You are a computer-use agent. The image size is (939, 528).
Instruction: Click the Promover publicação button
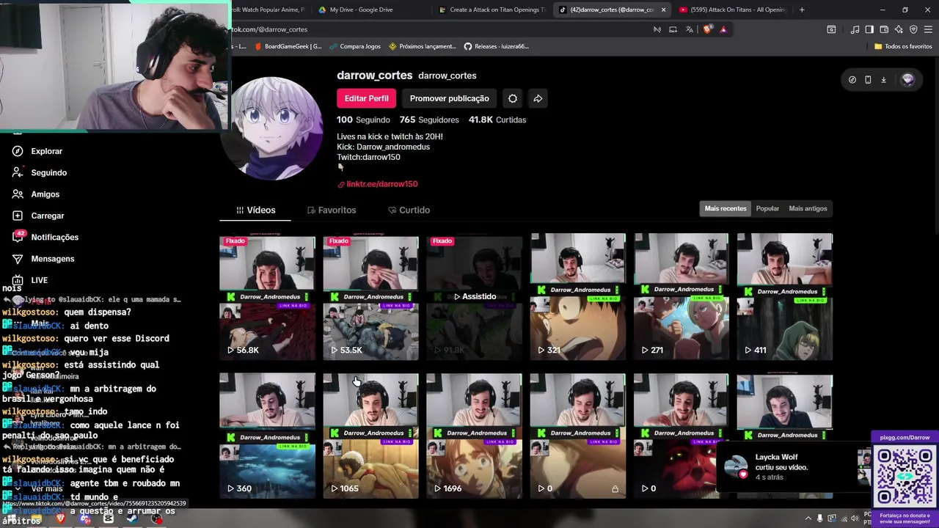[x=449, y=98]
